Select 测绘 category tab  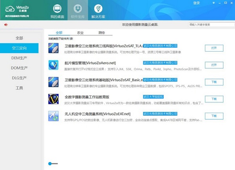tap(102, 33)
